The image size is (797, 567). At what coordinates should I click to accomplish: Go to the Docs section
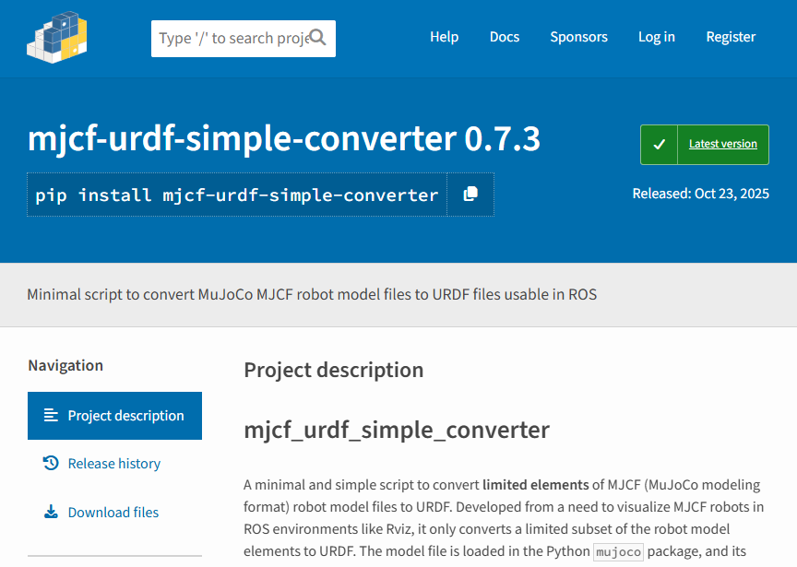coord(504,37)
